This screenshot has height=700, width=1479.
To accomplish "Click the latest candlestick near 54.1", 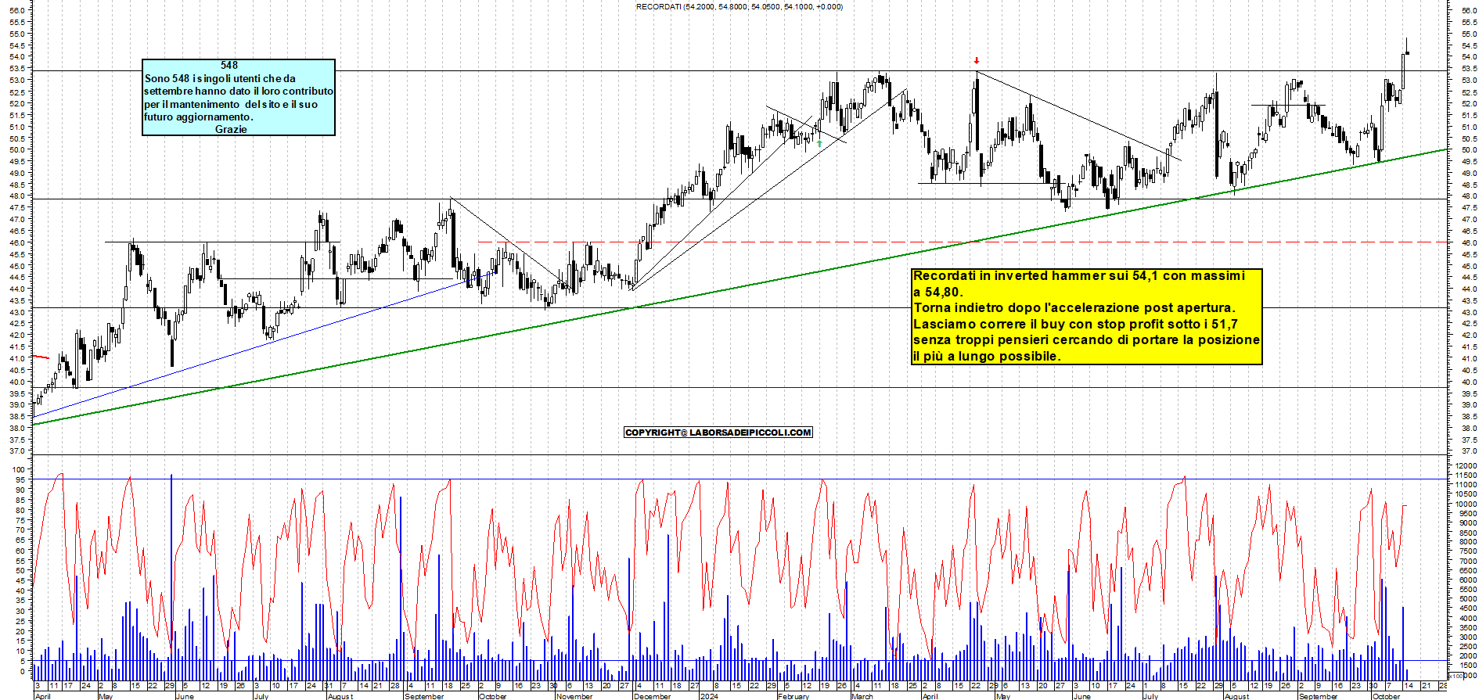I will point(1407,52).
